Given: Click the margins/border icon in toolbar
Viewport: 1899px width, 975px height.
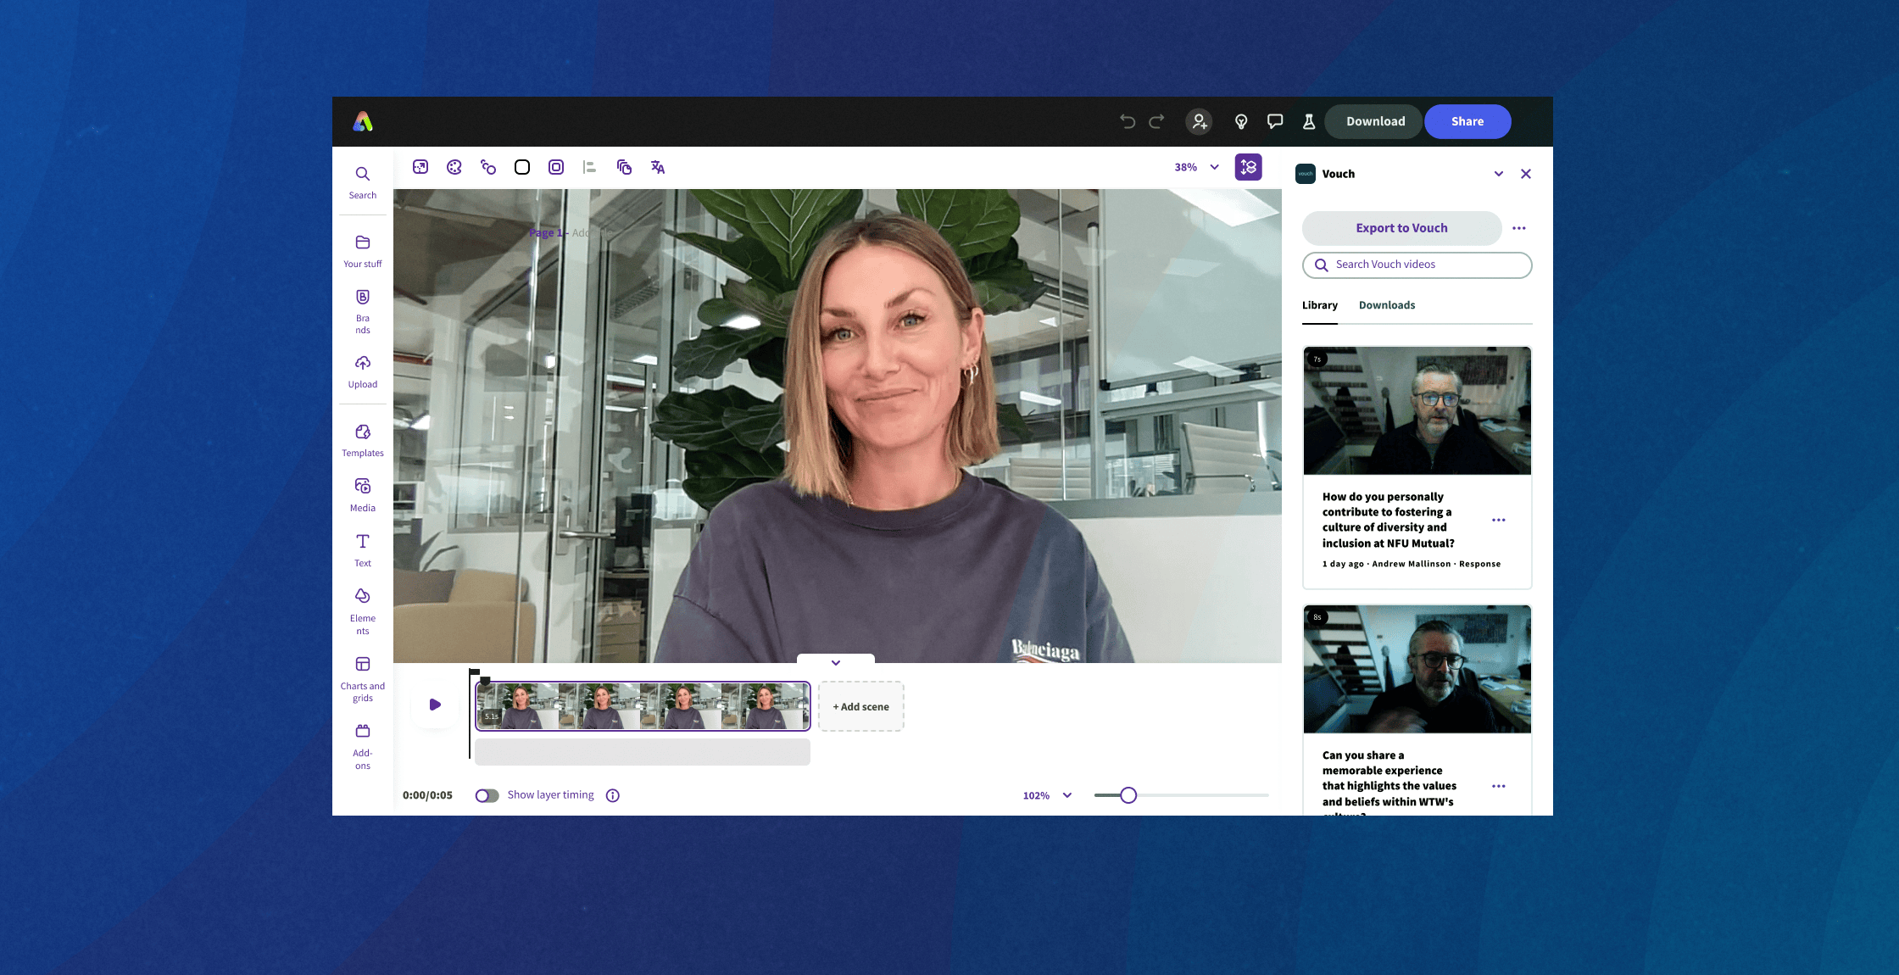Looking at the screenshot, I should 556,167.
